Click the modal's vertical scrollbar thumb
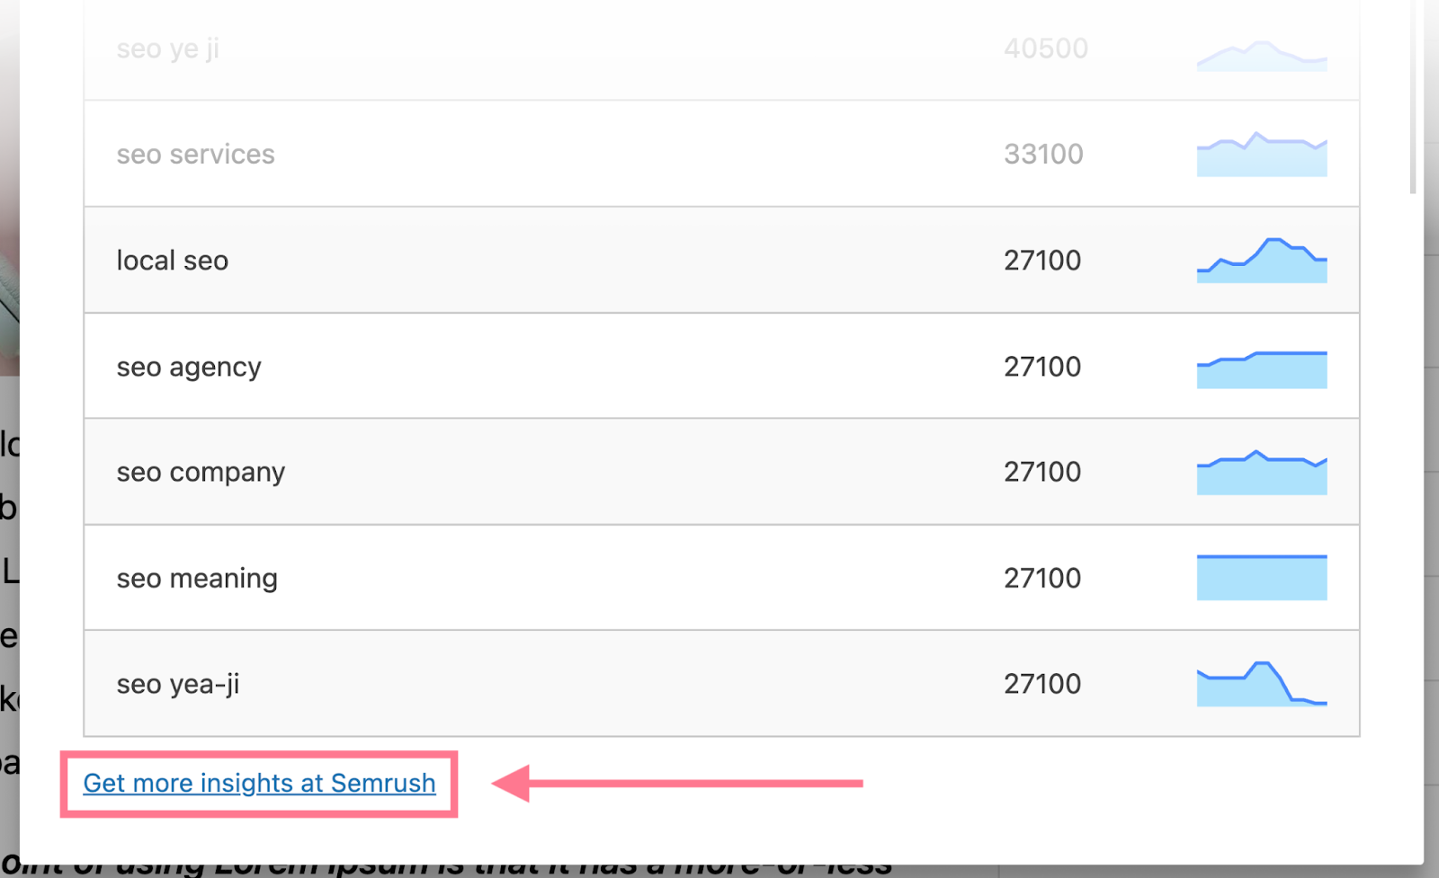Viewport: 1439px width, 878px height. (x=1413, y=96)
